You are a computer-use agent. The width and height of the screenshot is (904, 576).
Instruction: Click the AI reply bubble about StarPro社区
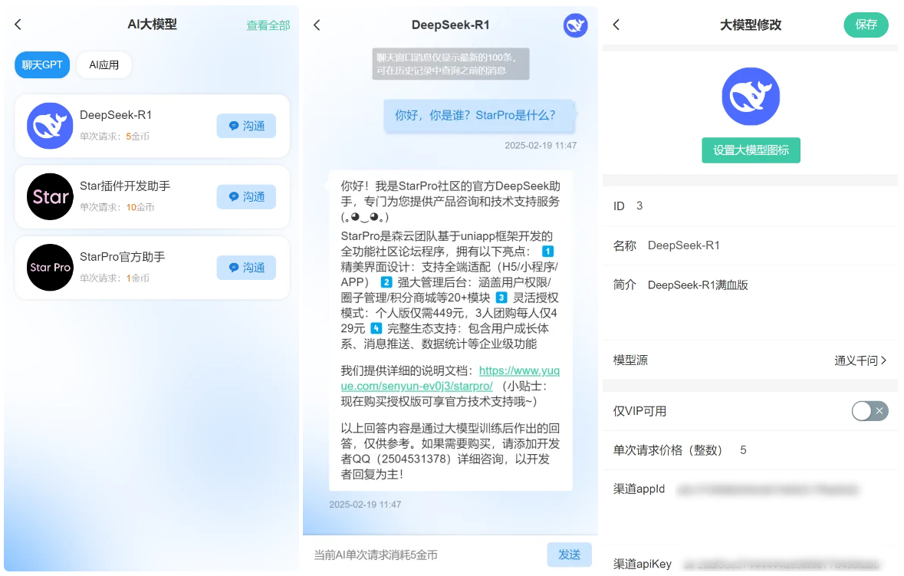tap(450, 331)
